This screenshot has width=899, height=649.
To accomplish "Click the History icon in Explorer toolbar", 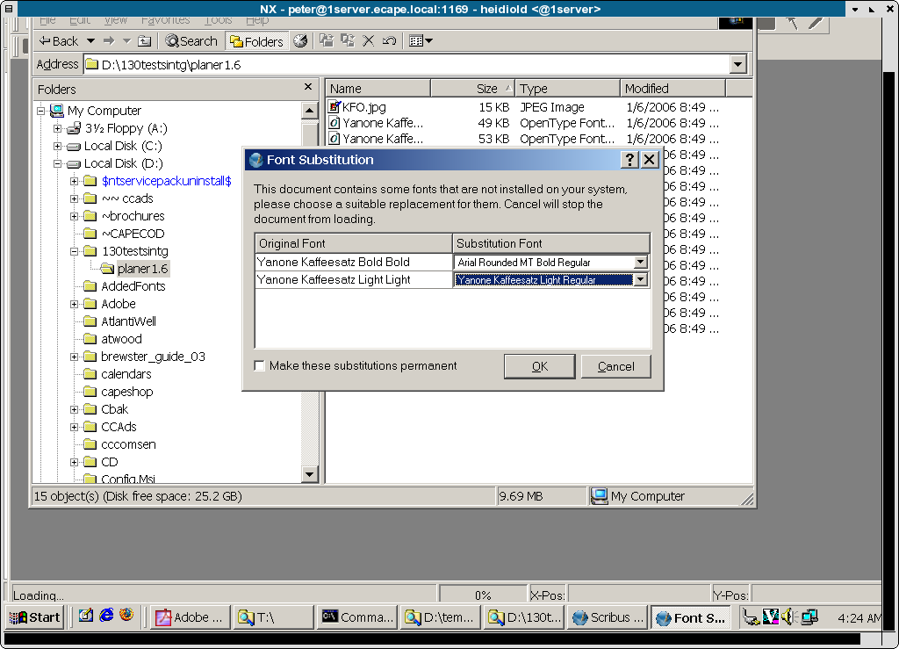I will pos(300,41).
